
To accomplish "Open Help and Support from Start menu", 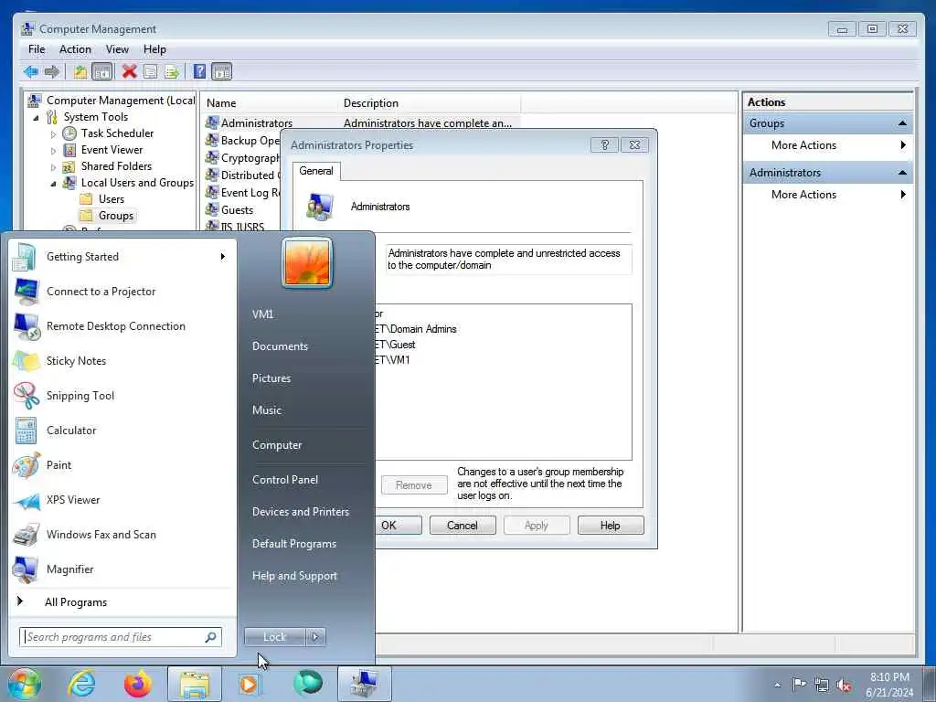I will click(x=294, y=576).
